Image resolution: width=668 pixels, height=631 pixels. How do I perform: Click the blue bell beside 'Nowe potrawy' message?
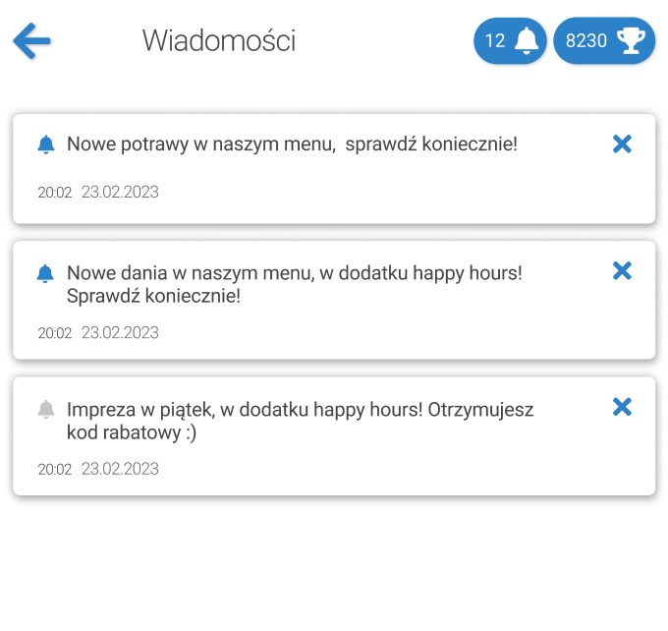coord(45,144)
